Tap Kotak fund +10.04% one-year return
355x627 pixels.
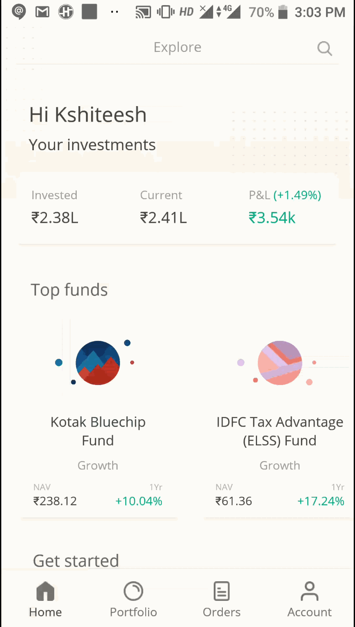(x=139, y=501)
